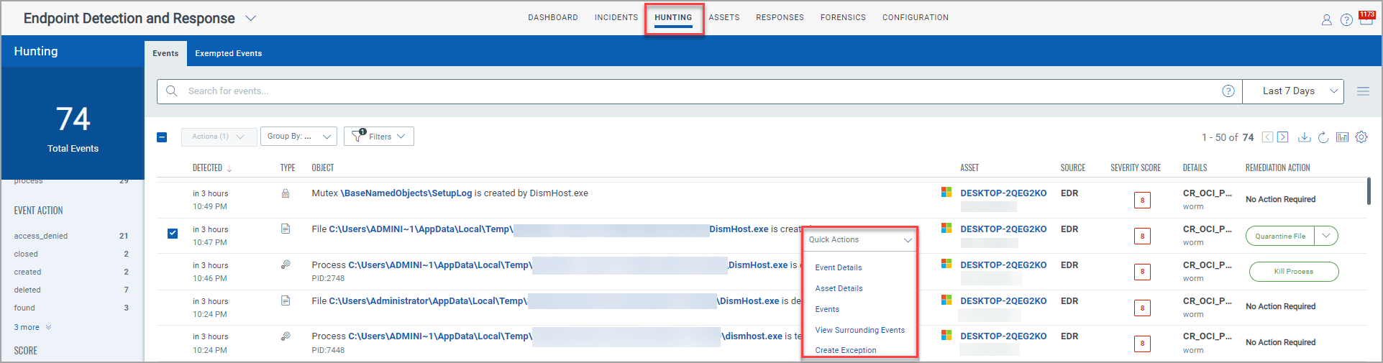Viewport: 1383px width, 363px height.
Task: Go to next page of results
Action: pos(1282,137)
